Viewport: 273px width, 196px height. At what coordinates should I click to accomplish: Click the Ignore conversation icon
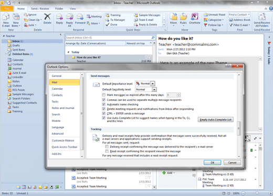(x=26, y=15)
